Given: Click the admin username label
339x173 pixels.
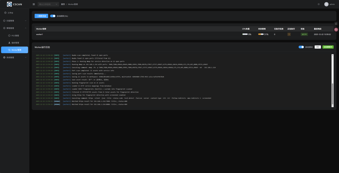Looking at the screenshot, I should click(332, 4).
